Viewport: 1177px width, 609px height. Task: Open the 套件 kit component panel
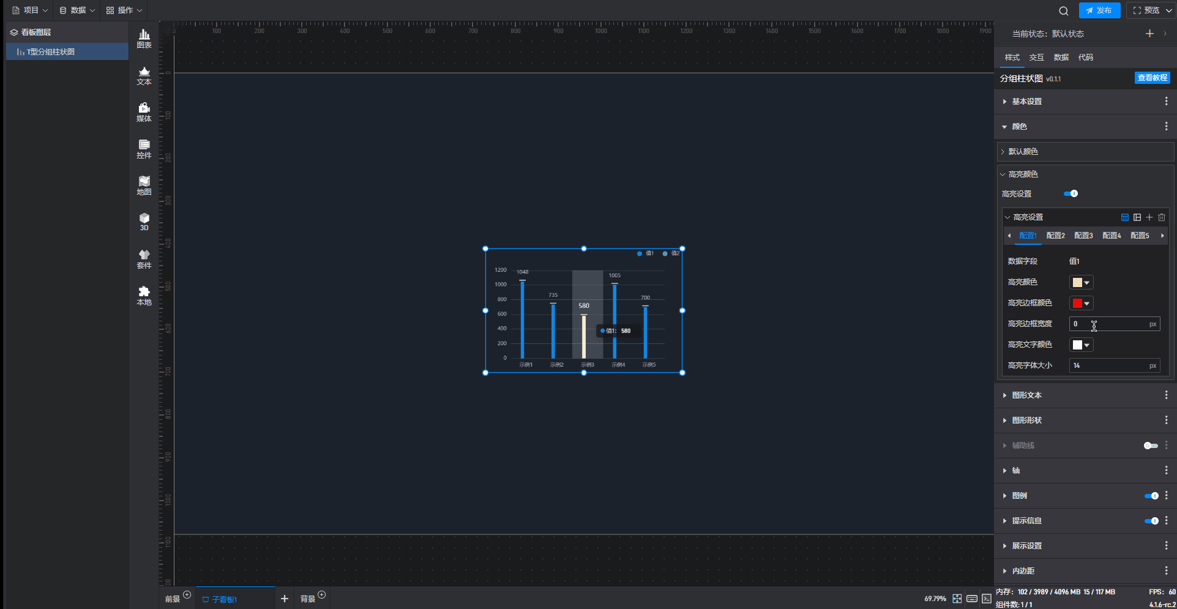(x=144, y=259)
